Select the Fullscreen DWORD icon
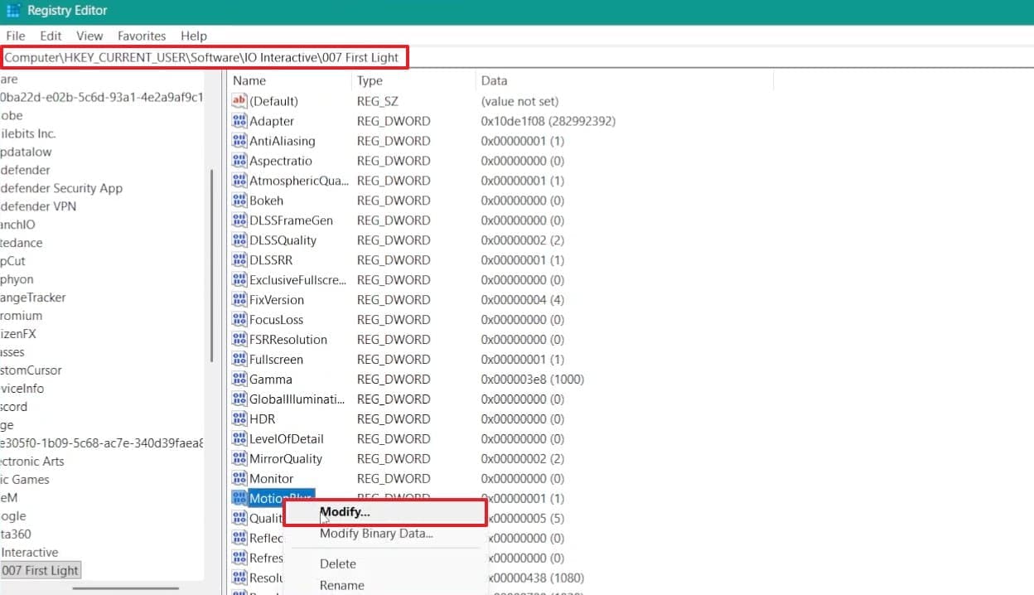This screenshot has width=1034, height=595. (x=239, y=360)
